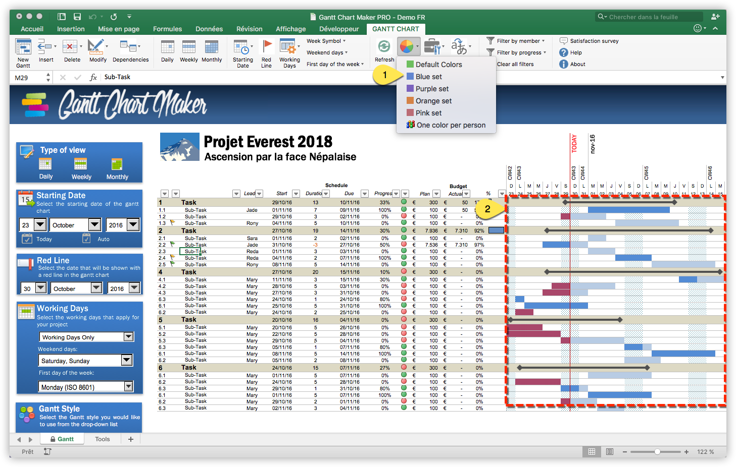The height and width of the screenshot is (467, 736).
Task: Choose One color per person
Action: click(446, 125)
